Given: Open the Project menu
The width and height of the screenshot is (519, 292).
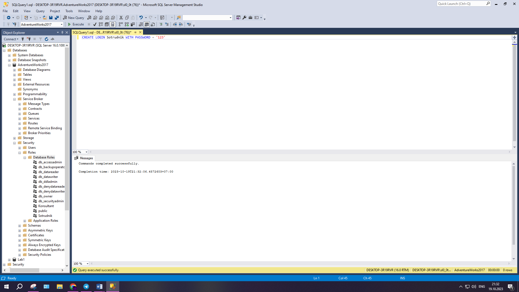Looking at the screenshot, I should (x=55, y=11).
